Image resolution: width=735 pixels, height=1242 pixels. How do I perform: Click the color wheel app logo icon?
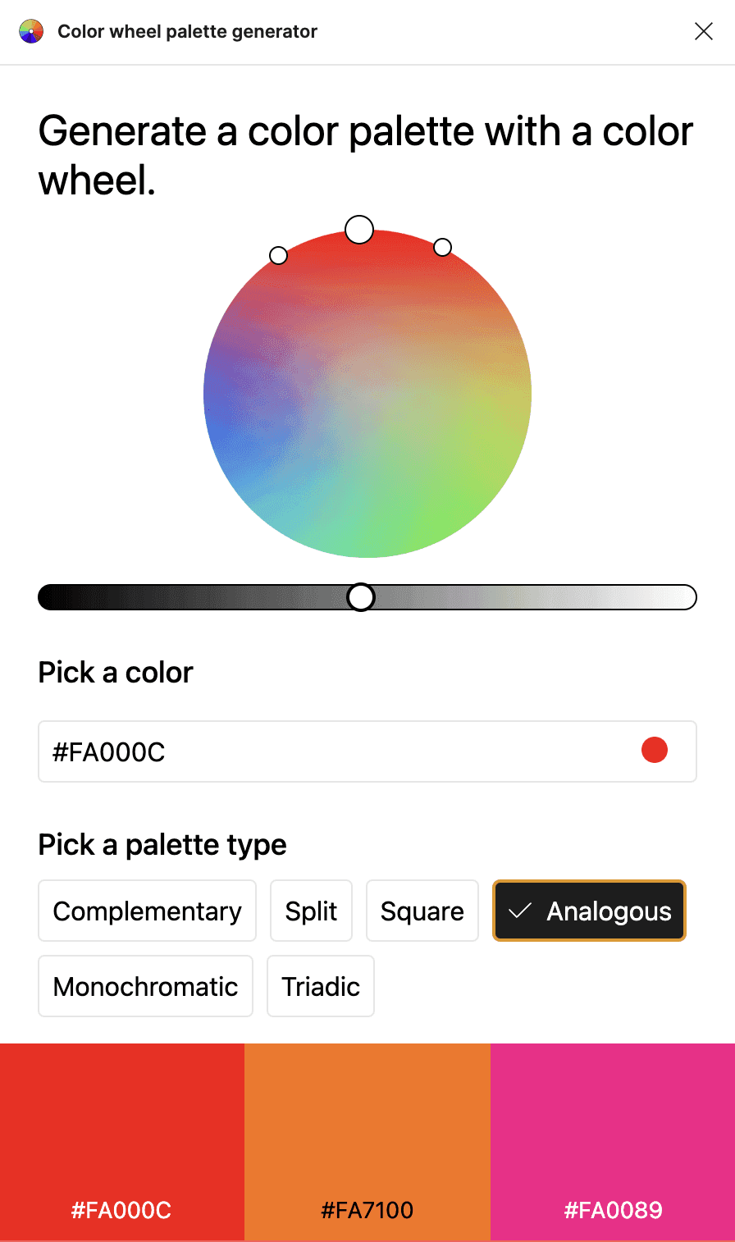30,31
